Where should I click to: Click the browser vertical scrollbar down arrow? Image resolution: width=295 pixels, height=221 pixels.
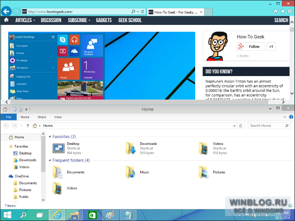tap(292, 93)
